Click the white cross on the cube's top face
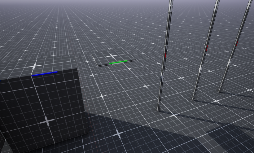Screen dimensions: 254x153 [x=34, y=66]
